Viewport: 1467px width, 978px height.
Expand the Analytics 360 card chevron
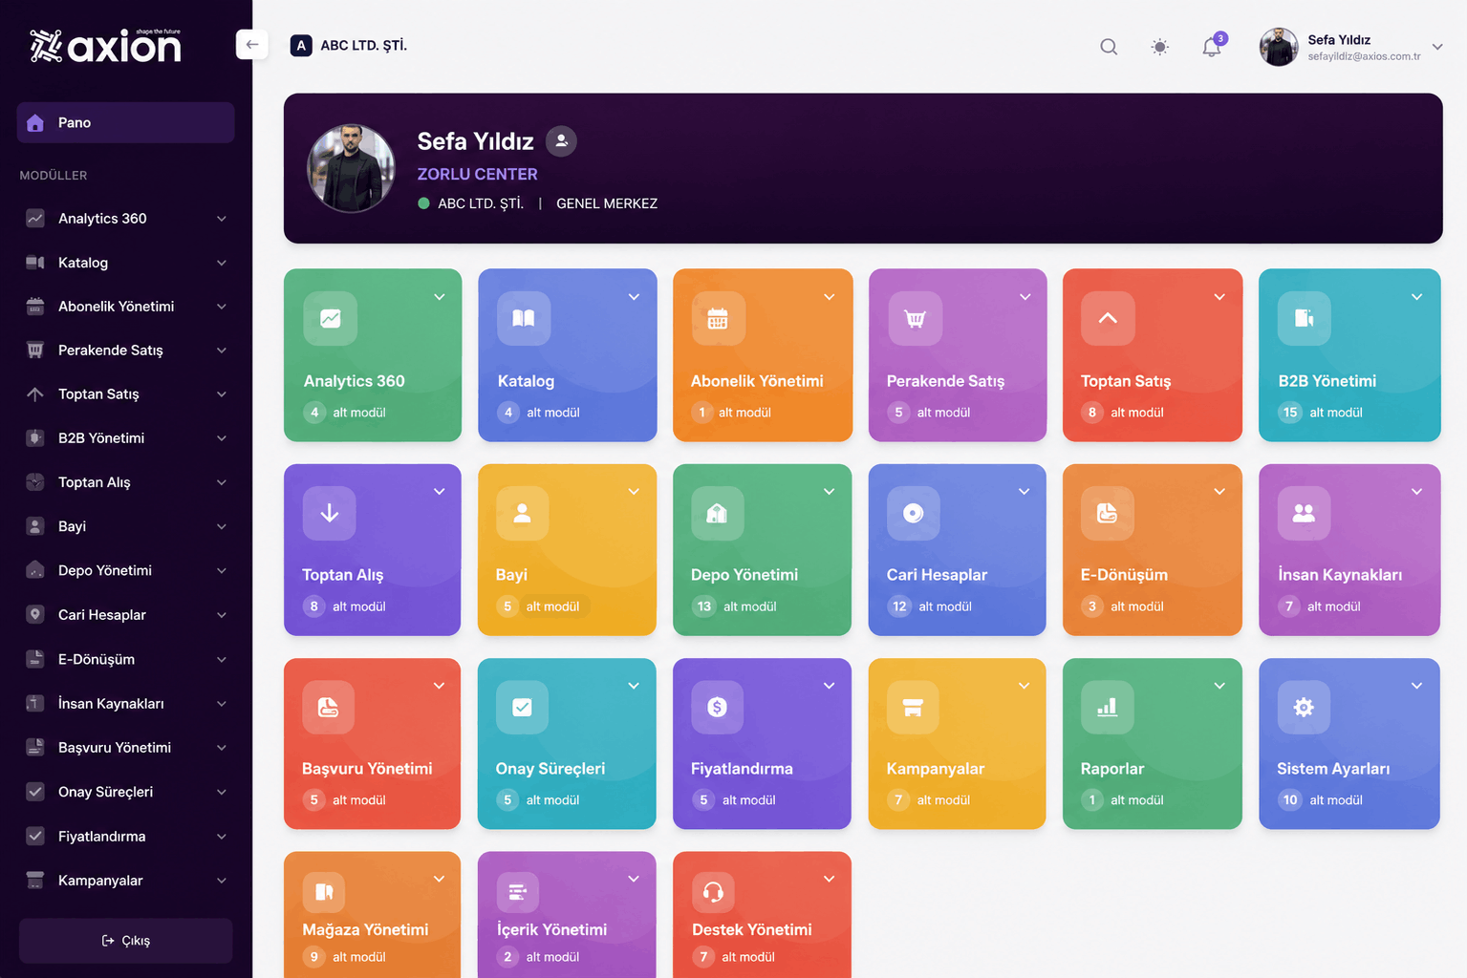pyautogui.click(x=440, y=297)
